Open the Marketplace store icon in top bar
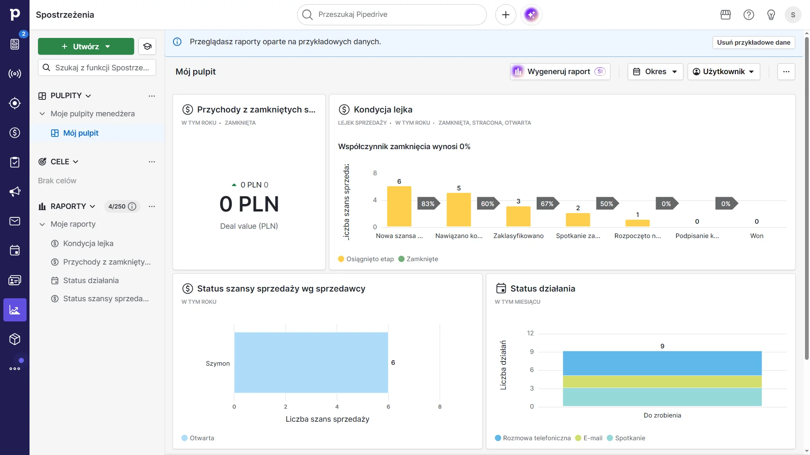Viewport: 810px width, 455px height. [725, 14]
